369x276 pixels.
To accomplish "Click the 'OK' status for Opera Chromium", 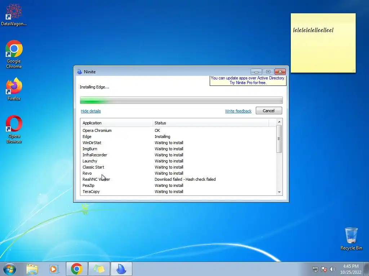I will coord(157,130).
